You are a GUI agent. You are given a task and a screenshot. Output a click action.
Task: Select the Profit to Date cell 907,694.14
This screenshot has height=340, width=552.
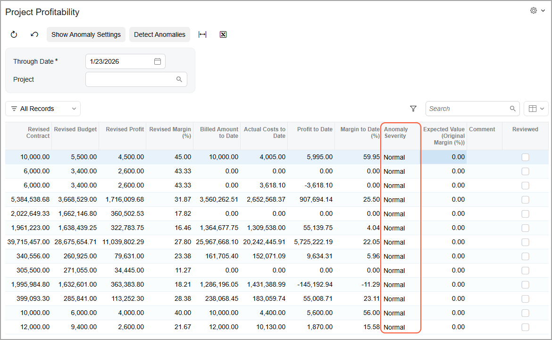point(311,199)
